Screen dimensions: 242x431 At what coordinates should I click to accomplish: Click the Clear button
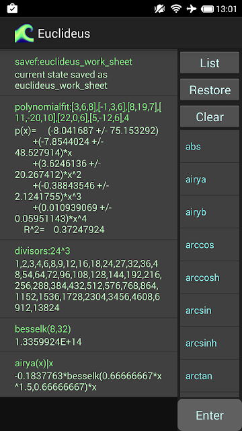click(210, 117)
